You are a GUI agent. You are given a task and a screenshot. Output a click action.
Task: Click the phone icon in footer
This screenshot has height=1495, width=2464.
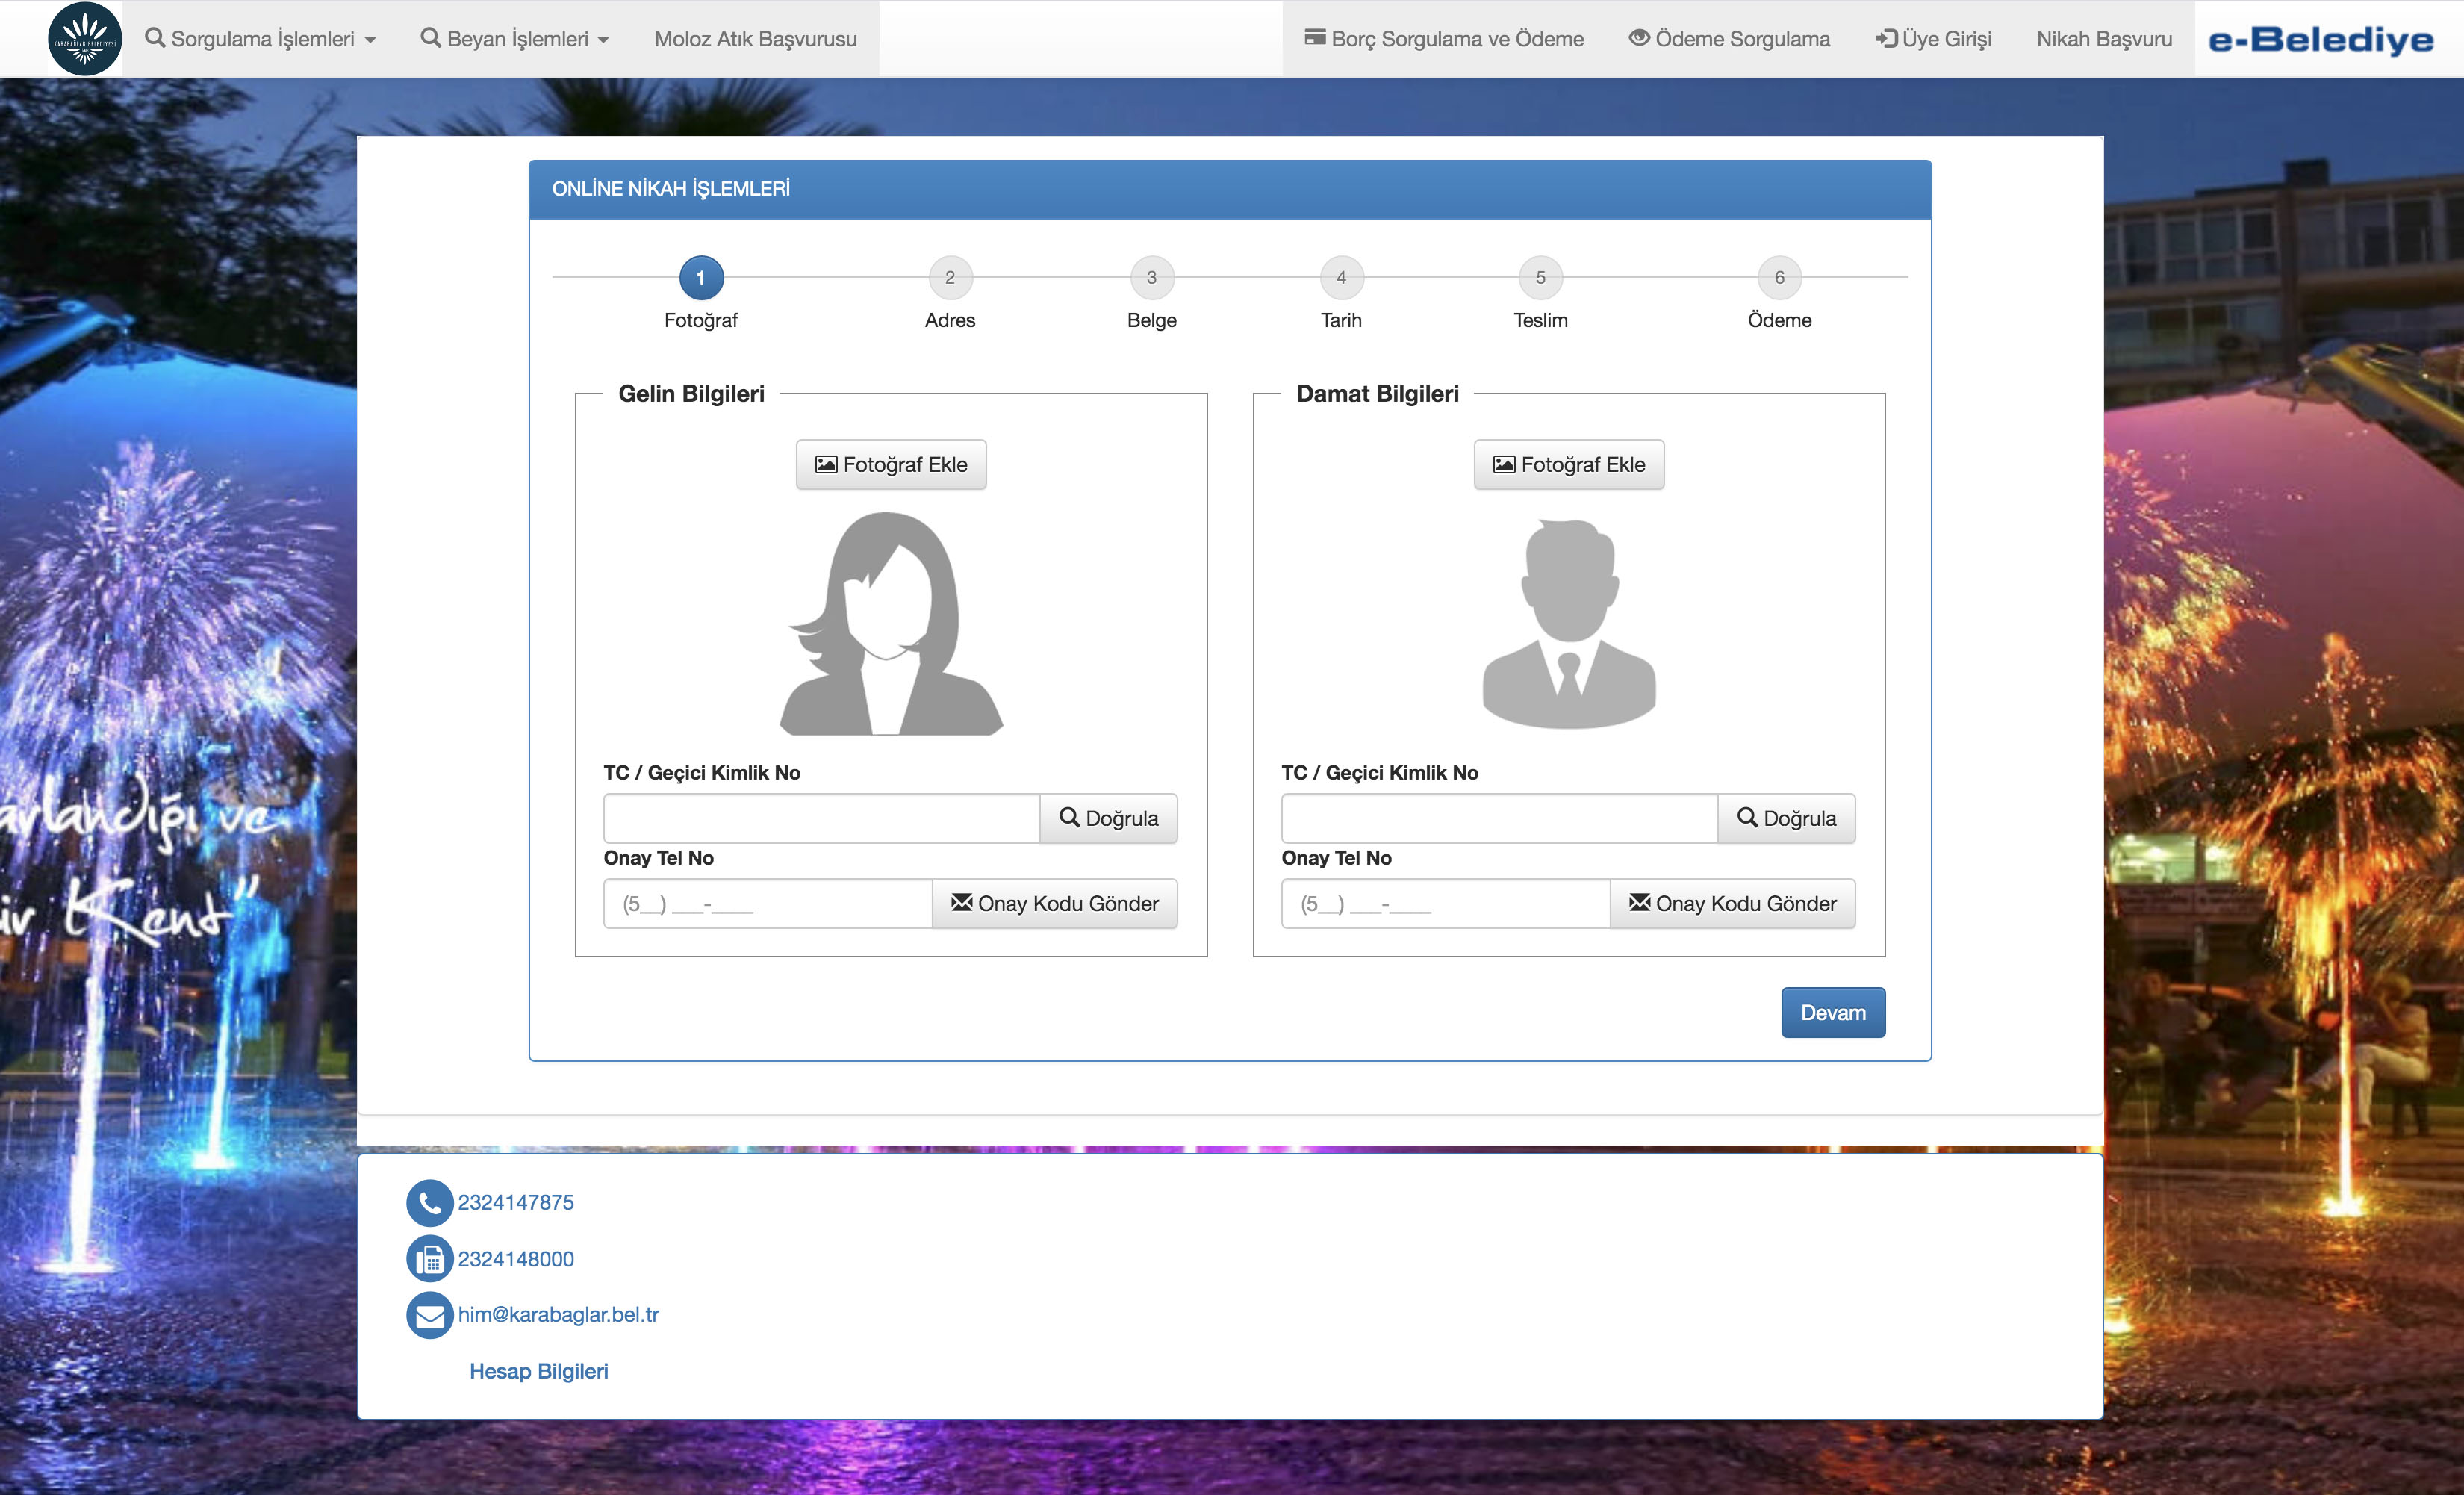click(429, 1203)
